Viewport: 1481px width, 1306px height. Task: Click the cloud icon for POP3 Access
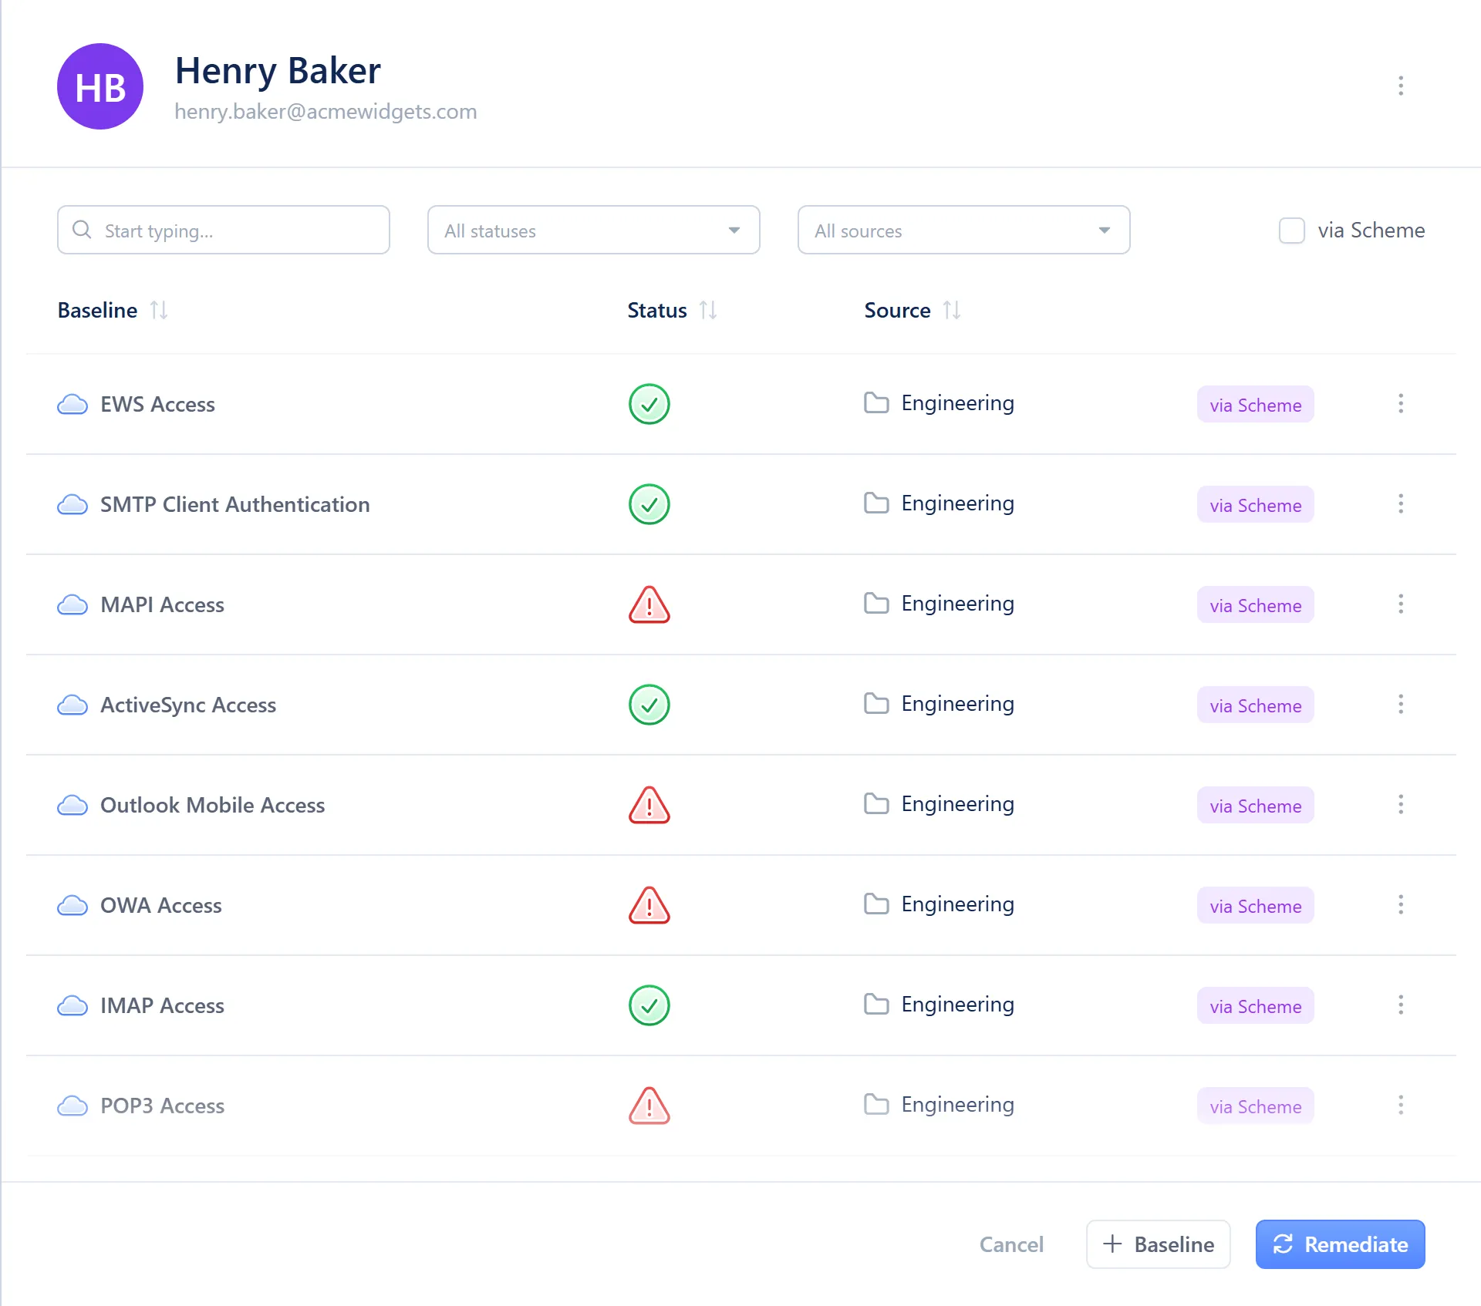click(x=73, y=1106)
